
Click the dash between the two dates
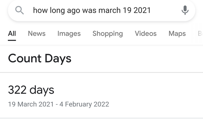[x=57, y=104]
